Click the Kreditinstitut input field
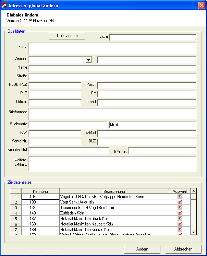This screenshot has width=207, height=256. point(69,151)
